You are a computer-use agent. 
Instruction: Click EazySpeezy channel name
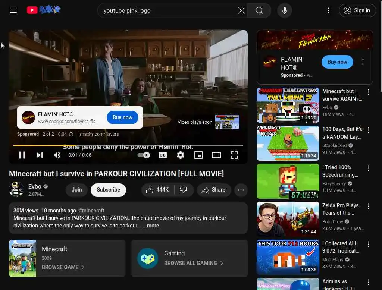point(334,184)
